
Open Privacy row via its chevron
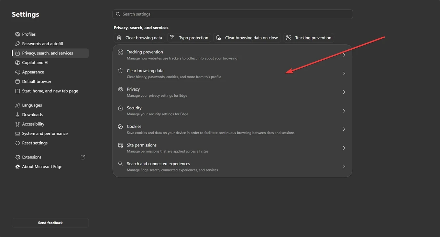tap(344, 92)
